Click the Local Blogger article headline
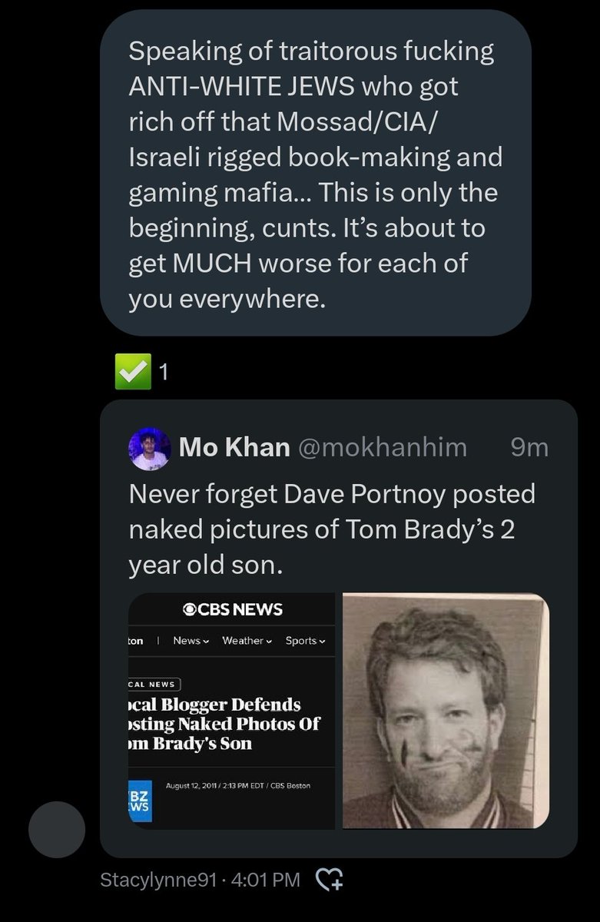Viewport: 600px width, 922px height. coord(224,724)
